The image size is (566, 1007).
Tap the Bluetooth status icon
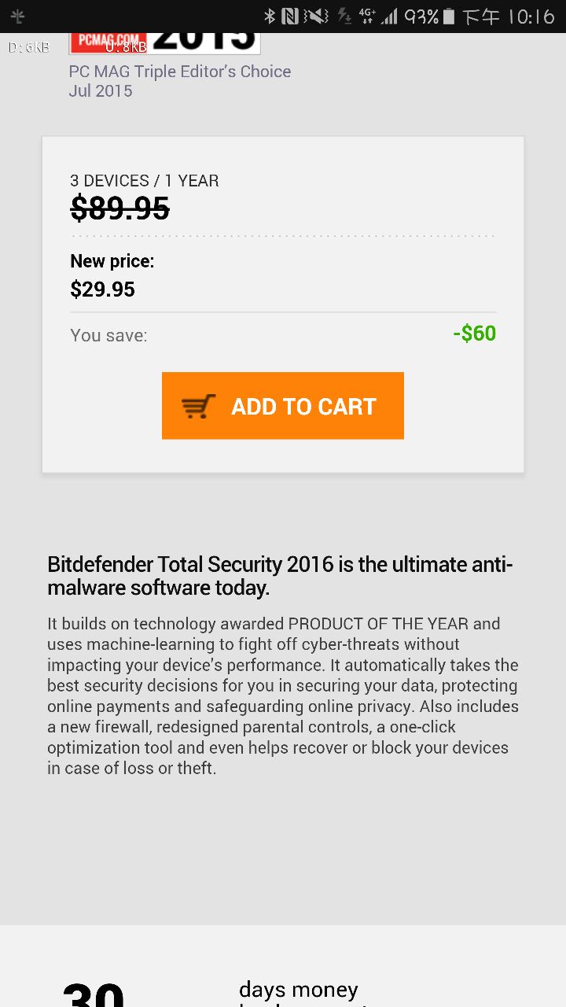pyautogui.click(x=269, y=16)
